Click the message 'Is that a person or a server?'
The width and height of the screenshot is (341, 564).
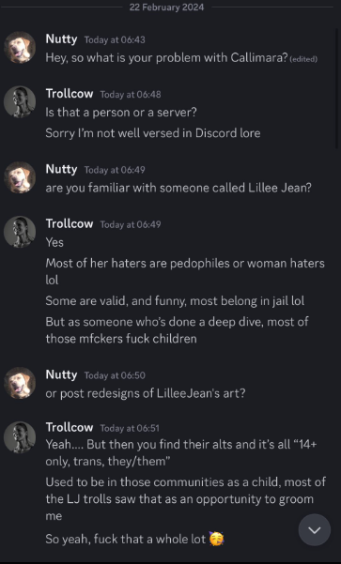(x=121, y=113)
